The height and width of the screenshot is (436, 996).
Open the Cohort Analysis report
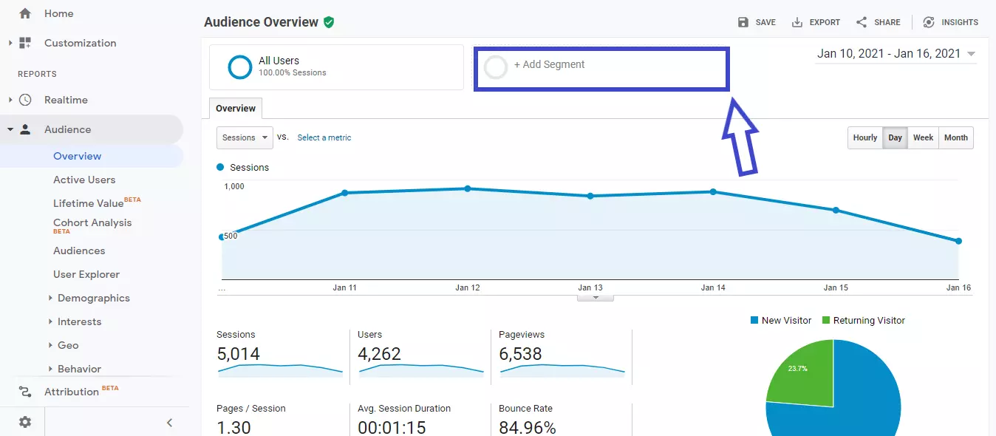(92, 222)
